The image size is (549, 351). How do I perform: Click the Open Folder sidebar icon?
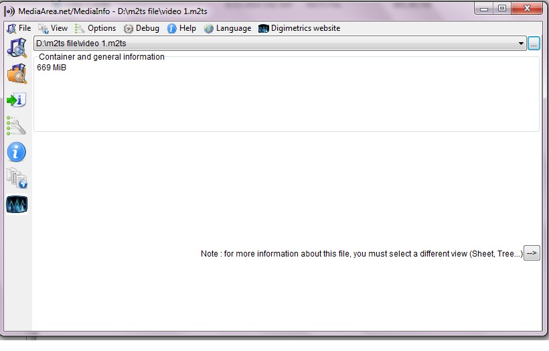point(17,74)
